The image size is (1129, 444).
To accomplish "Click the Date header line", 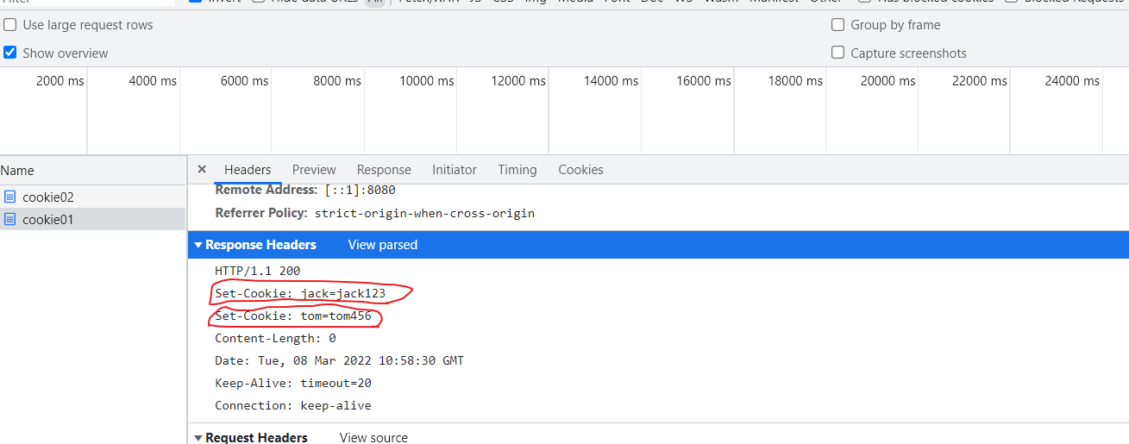I will point(339,361).
